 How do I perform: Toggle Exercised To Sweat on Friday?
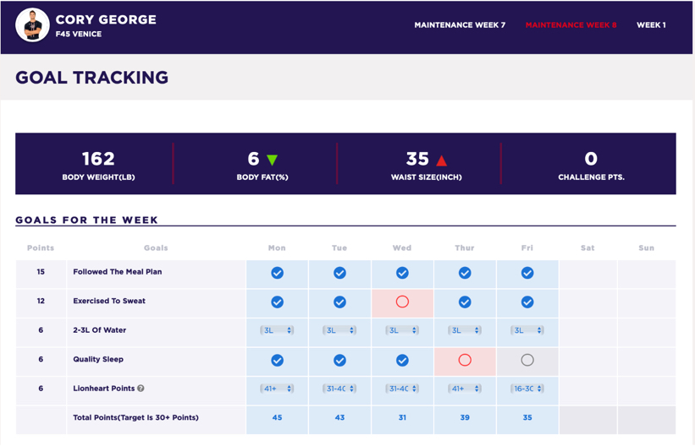tap(527, 302)
